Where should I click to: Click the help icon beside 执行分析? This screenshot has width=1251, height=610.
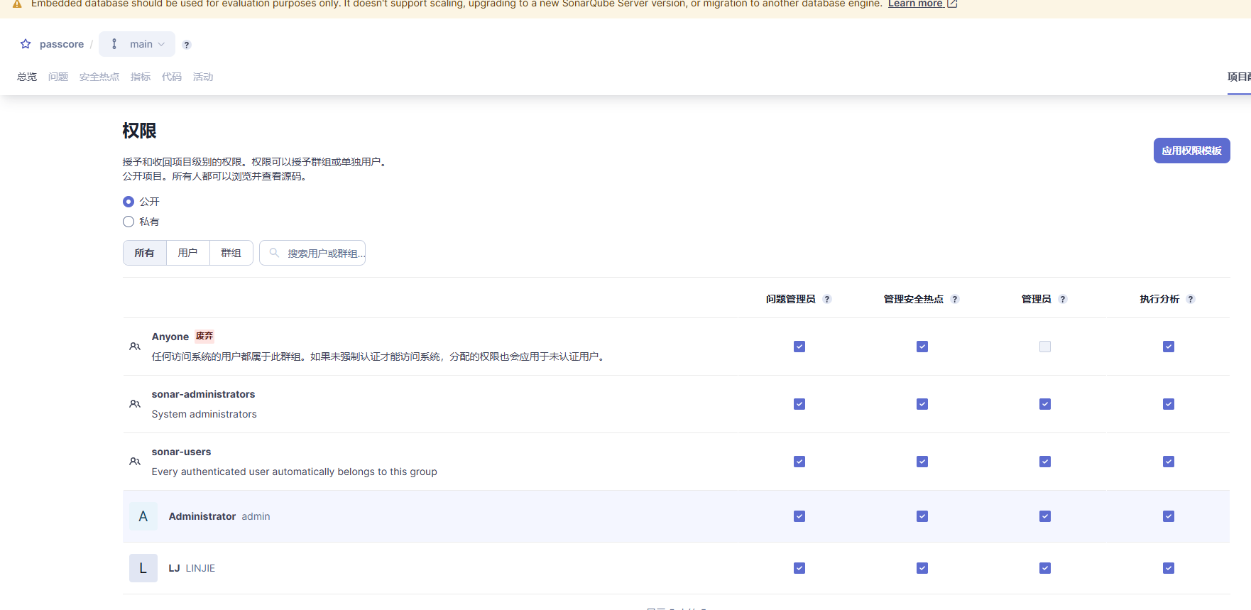point(1191,300)
